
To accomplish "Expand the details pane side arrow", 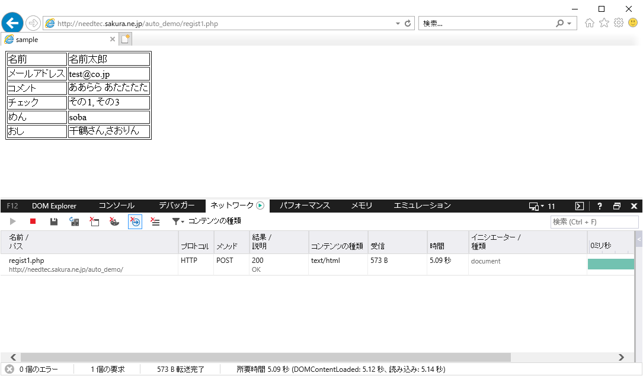I will (639, 239).
